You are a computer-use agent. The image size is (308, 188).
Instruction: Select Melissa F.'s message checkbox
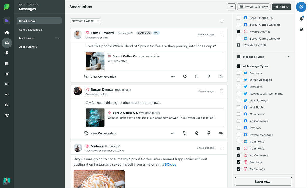222,148
